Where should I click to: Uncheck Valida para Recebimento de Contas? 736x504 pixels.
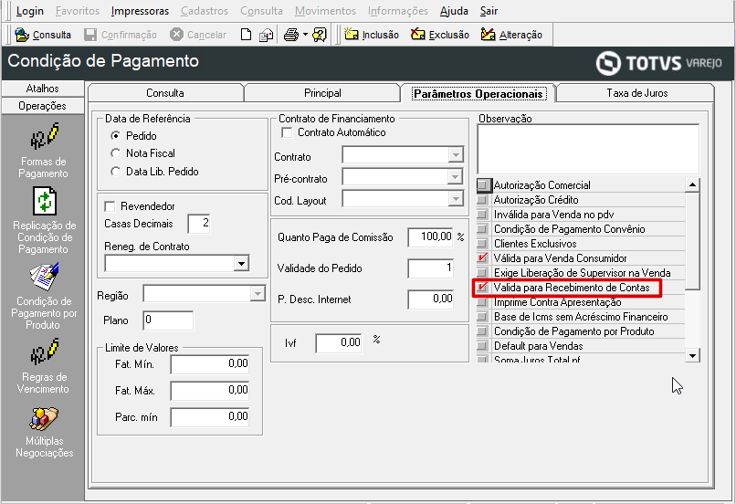click(482, 288)
